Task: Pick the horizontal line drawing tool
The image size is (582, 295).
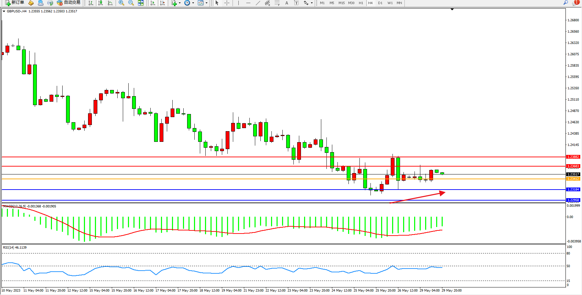Action: [248, 3]
